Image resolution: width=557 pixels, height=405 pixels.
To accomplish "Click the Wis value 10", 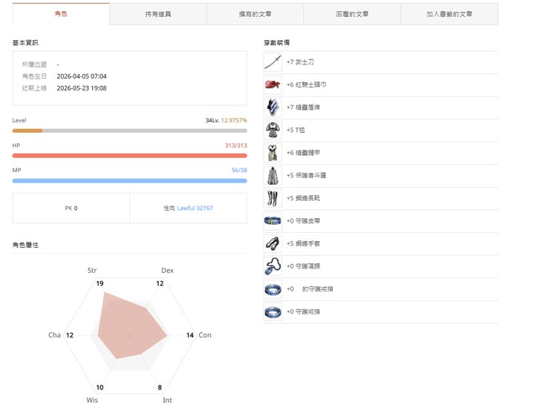I will coord(100,388).
